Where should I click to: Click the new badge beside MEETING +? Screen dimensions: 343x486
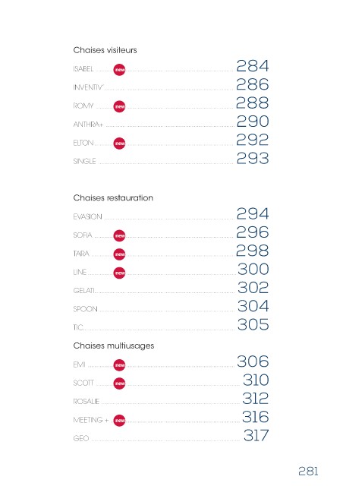[x=119, y=421]
